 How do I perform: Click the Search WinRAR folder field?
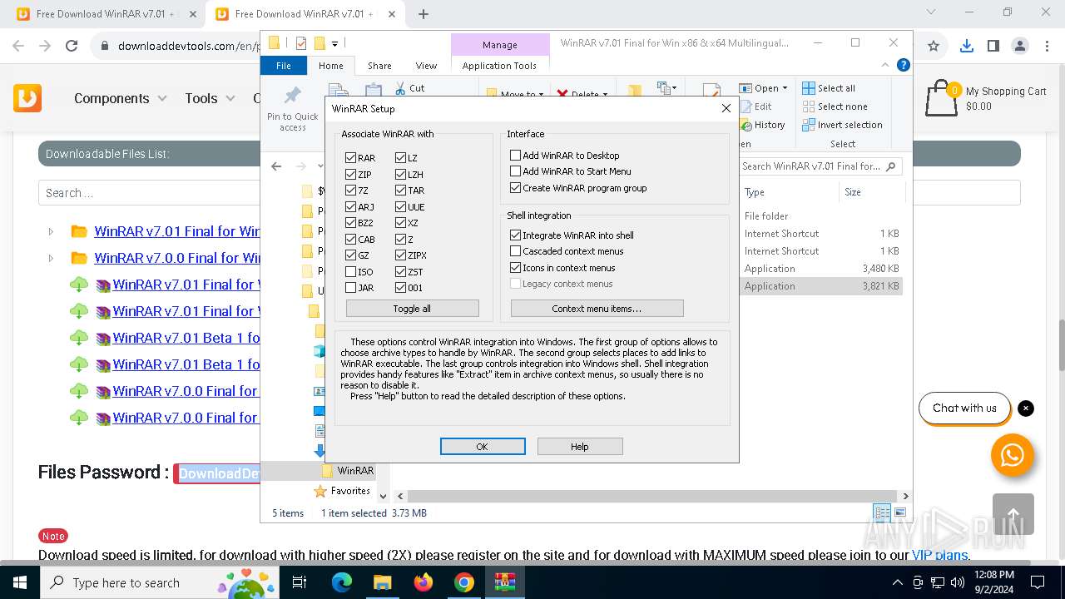pyautogui.click(x=820, y=166)
